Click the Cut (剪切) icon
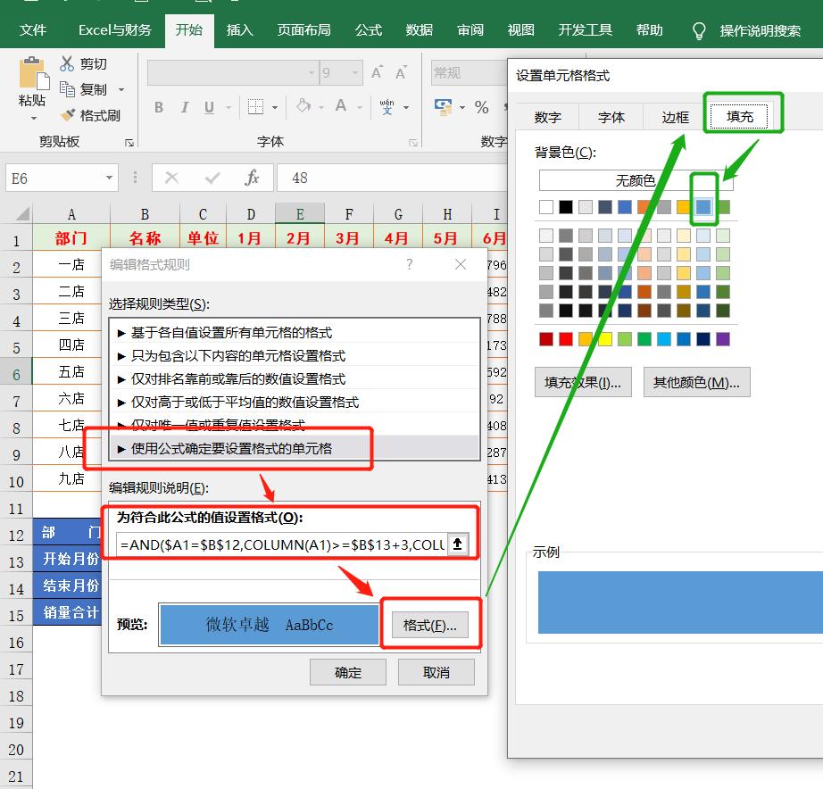The image size is (823, 789). [67, 64]
